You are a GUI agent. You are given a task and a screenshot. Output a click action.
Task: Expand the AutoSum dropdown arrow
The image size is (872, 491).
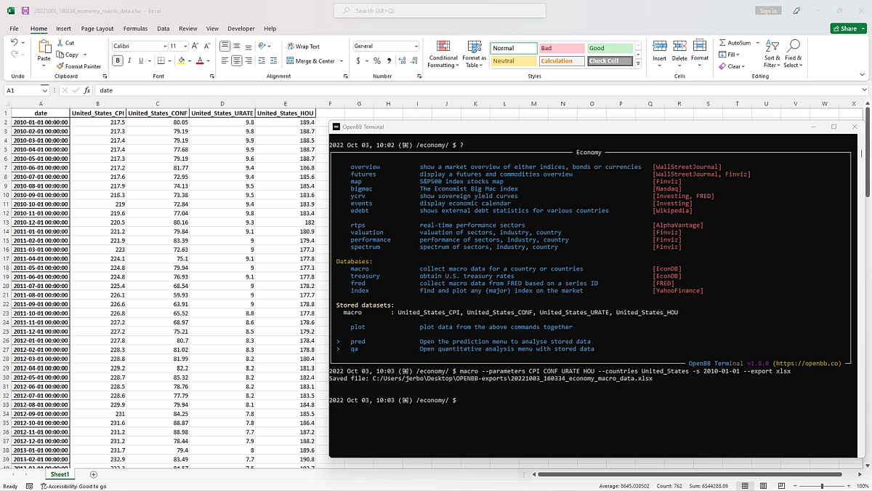[756, 43]
